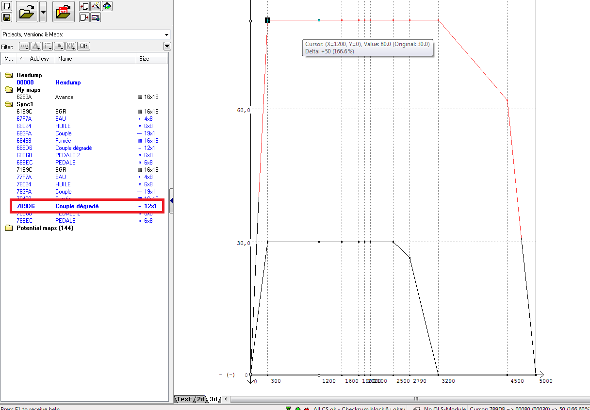
Task: Sort the map list by Address column
Action: point(39,59)
